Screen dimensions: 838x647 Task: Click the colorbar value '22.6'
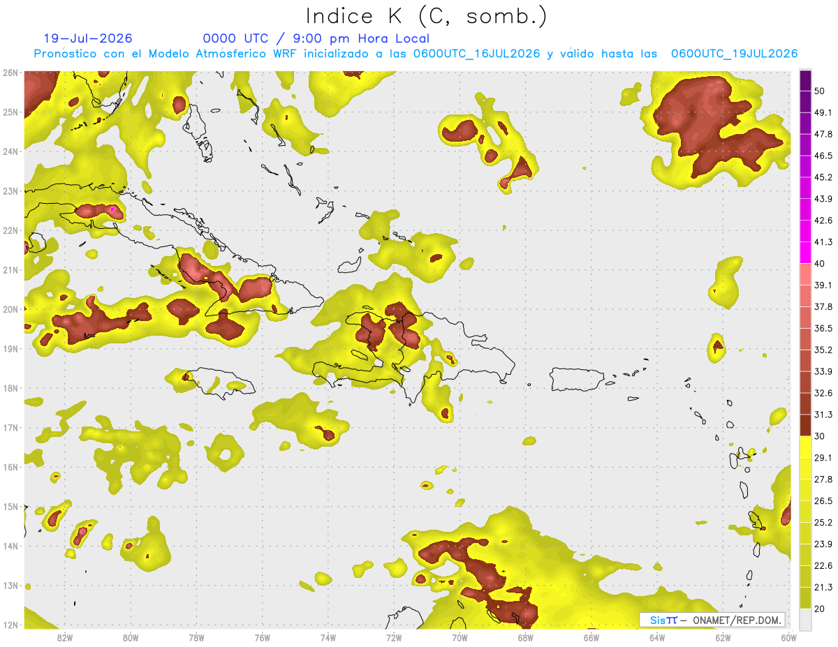823,566
